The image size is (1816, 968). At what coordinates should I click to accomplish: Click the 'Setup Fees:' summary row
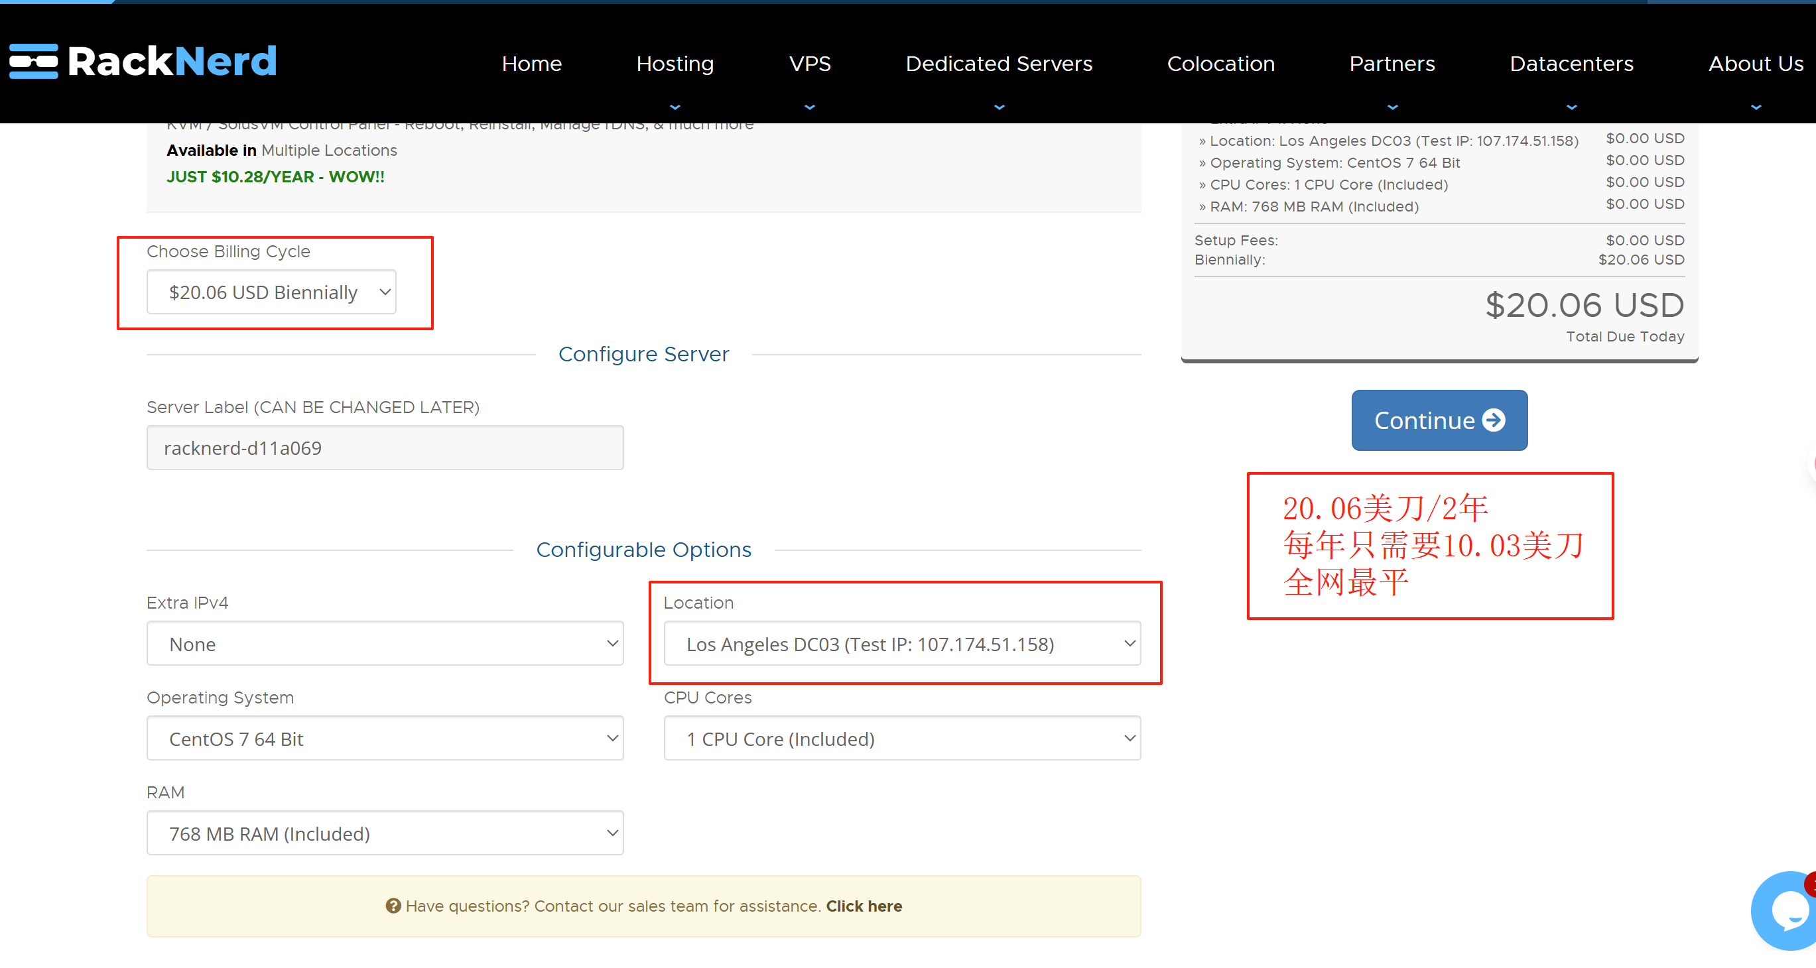pos(1439,240)
